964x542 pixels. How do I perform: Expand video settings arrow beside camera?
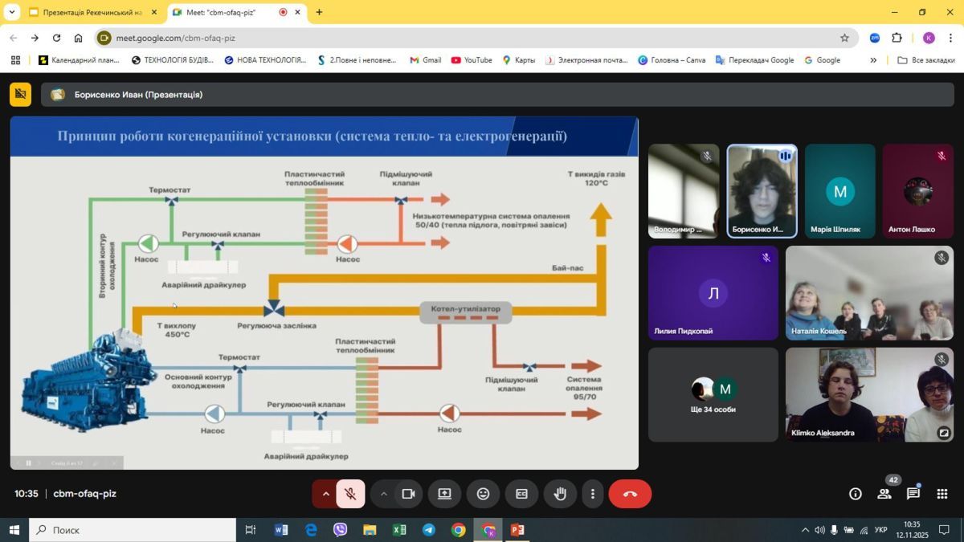tap(383, 494)
